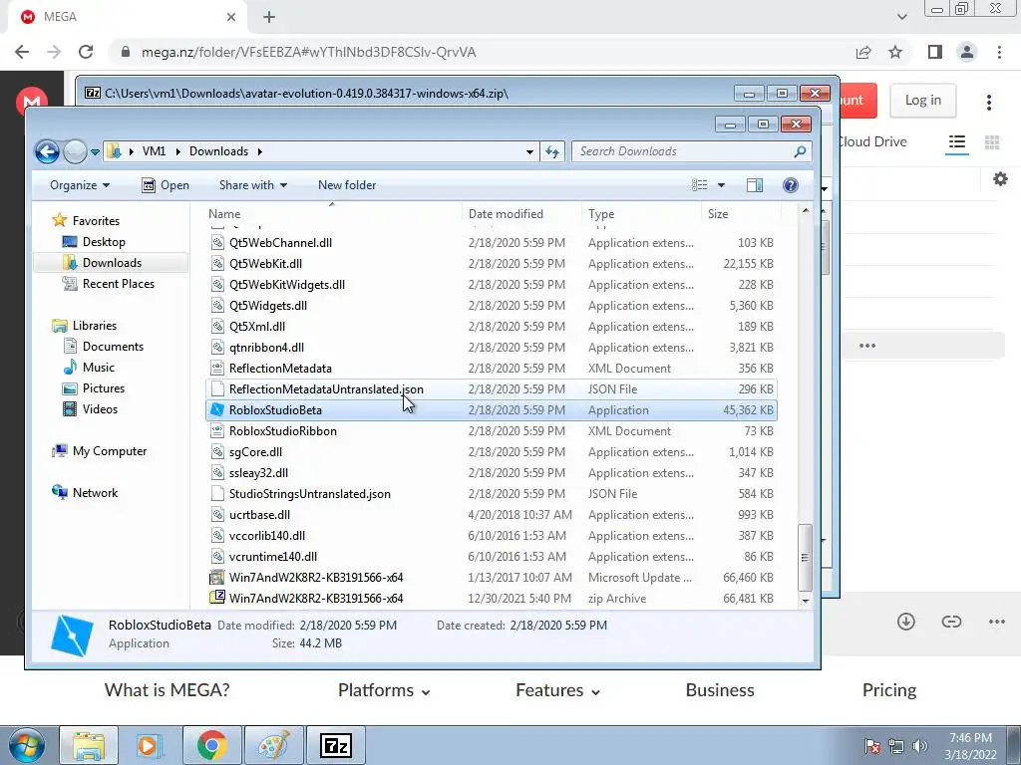The image size is (1021, 765).
Task: Click the Explorer Back navigation arrow
Action: click(47, 151)
